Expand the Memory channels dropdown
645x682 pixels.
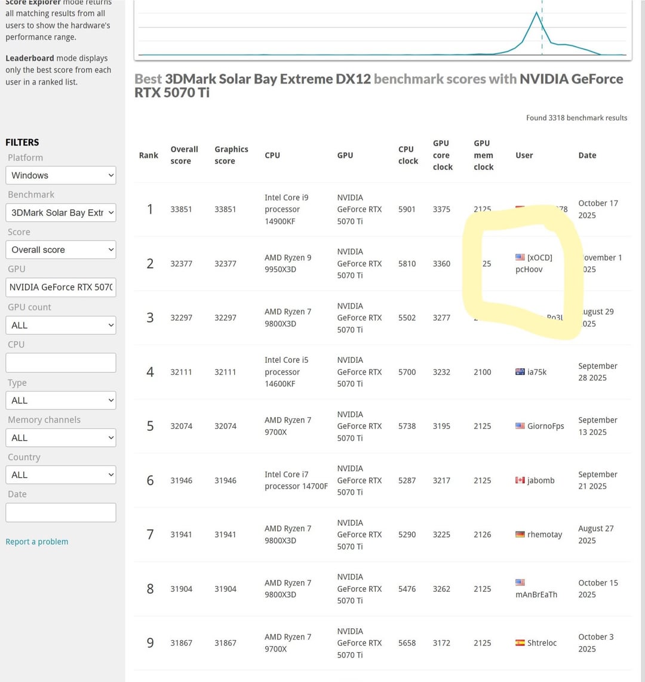coord(61,438)
